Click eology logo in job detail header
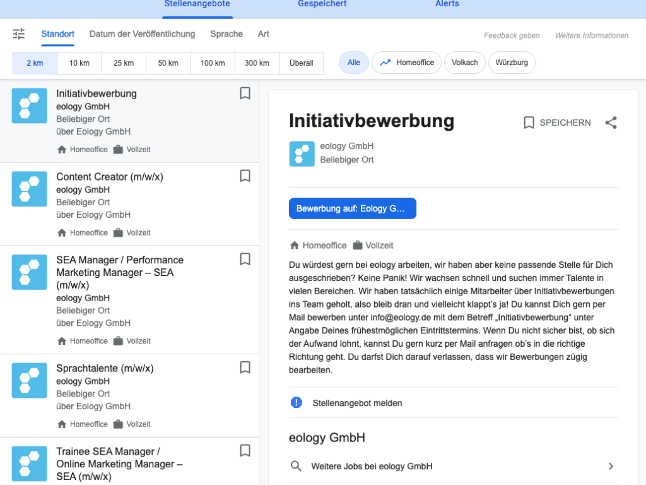The height and width of the screenshot is (485, 646). pos(302,154)
